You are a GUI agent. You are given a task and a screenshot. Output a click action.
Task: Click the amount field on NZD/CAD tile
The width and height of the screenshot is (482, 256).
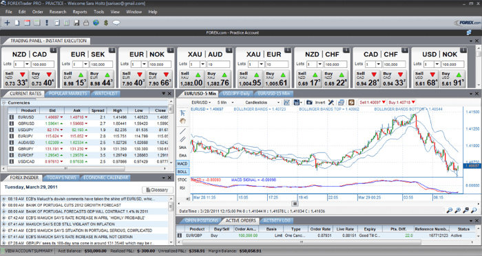(x=43, y=65)
